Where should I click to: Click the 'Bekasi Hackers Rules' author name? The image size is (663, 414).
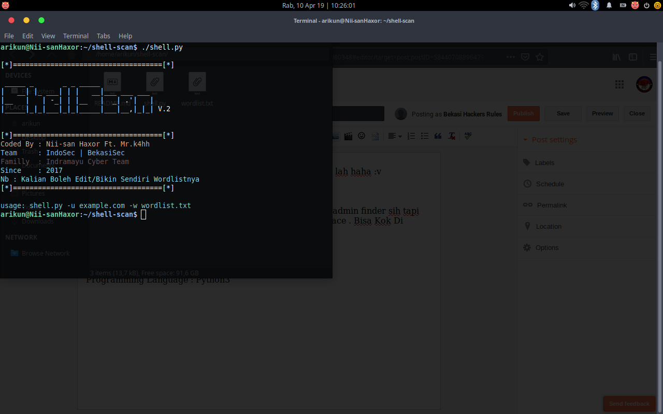pos(471,114)
